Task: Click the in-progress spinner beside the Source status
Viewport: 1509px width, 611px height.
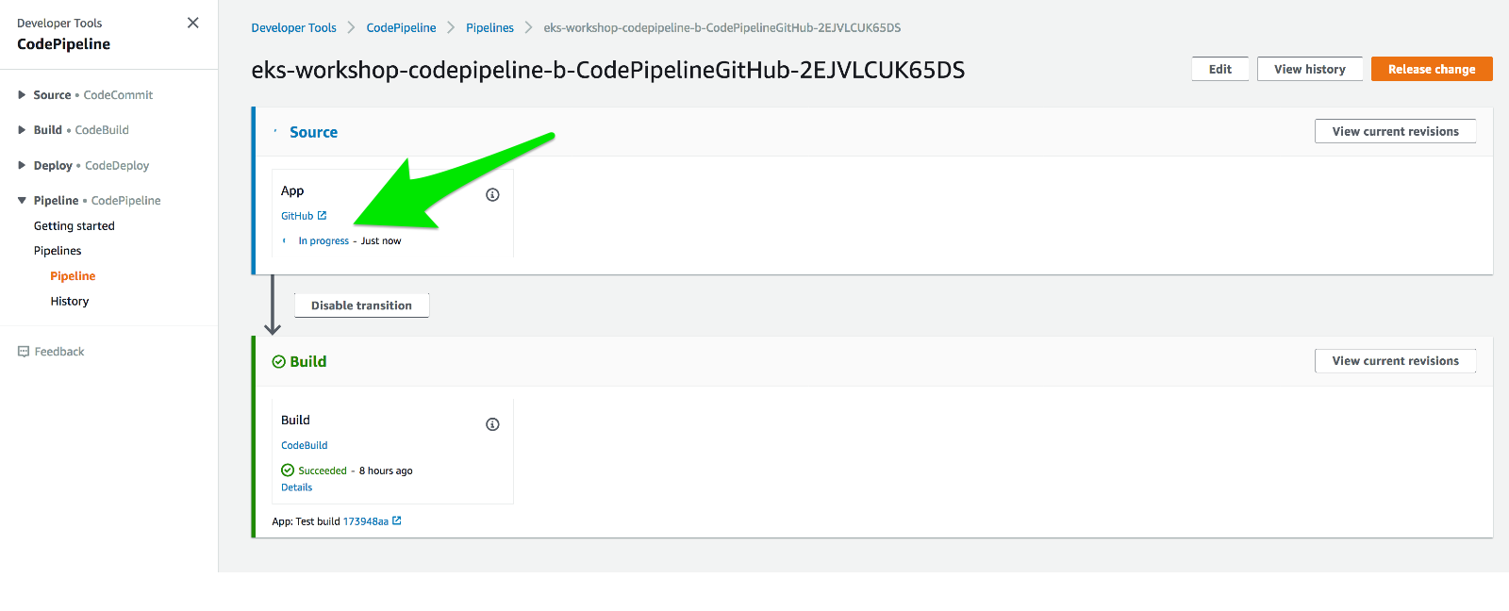Action: pos(283,240)
